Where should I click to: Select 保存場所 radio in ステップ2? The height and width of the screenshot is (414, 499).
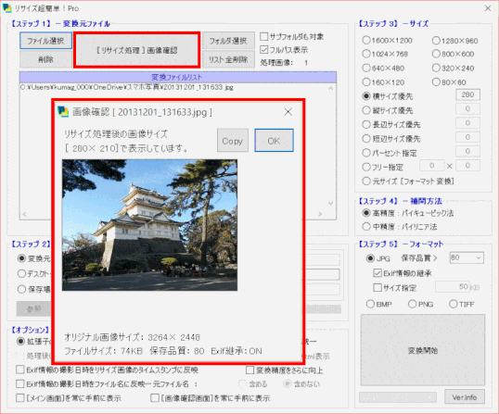(21, 289)
